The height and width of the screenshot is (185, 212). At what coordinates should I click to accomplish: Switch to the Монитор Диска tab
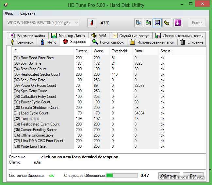(x=68, y=36)
